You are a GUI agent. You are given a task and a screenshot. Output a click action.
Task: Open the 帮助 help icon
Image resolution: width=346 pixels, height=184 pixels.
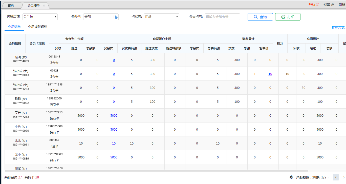(x=318, y=5)
